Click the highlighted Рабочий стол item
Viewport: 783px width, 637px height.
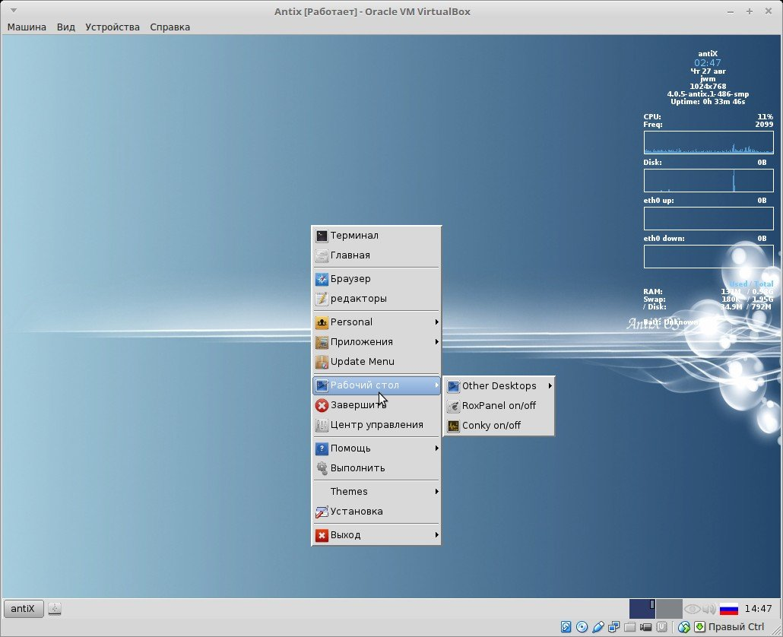[376, 385]
